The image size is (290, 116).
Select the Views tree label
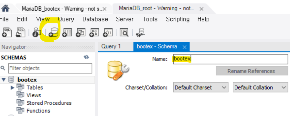pyautogui.click(x=34, y=95)
